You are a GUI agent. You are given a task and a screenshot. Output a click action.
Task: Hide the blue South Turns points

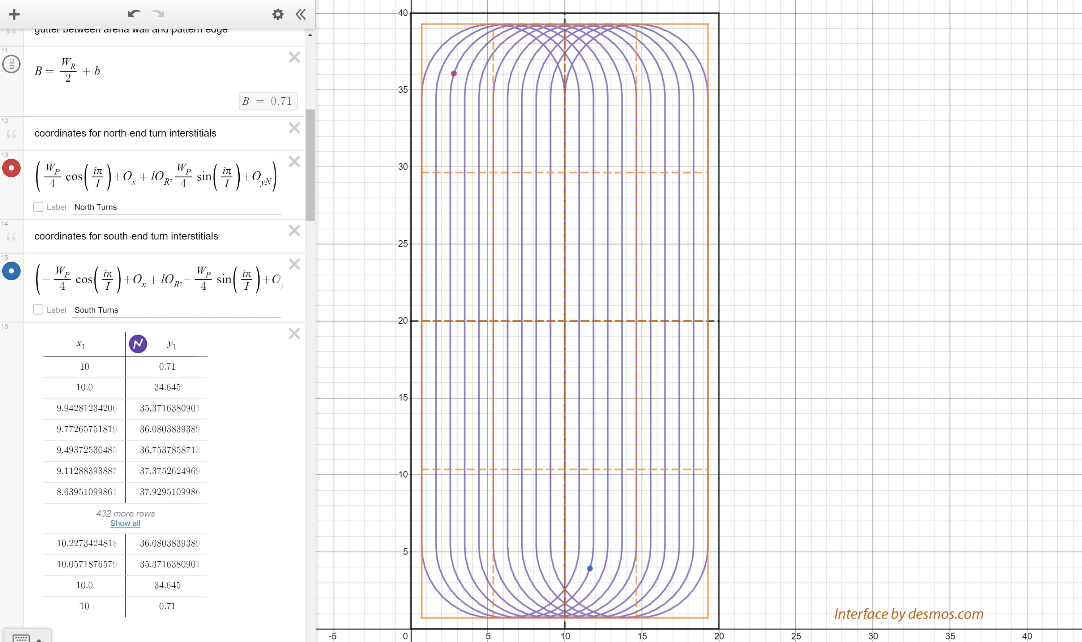11,271
